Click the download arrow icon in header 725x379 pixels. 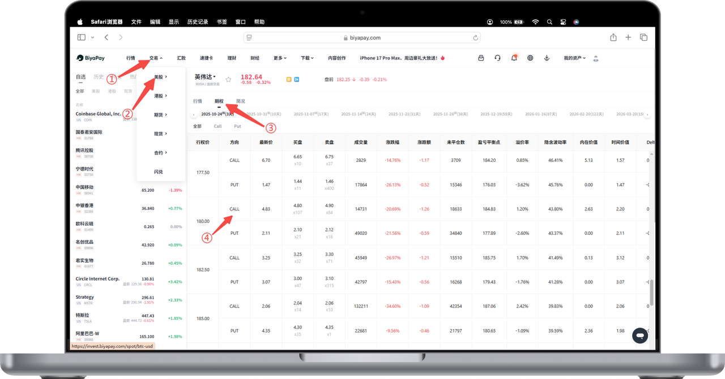click(x=547, y=58)
